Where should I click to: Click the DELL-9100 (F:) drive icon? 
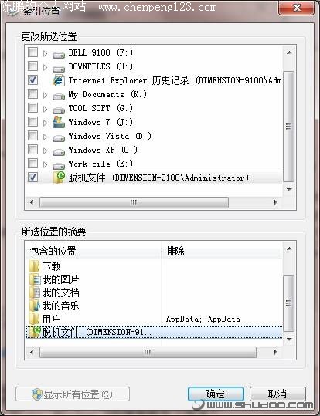click(59, 55)
